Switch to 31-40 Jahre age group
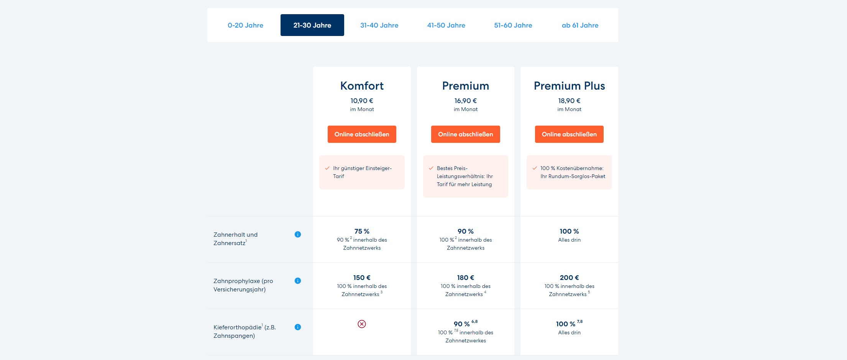The width and height of the screenshot is (847, 360). 379,25
